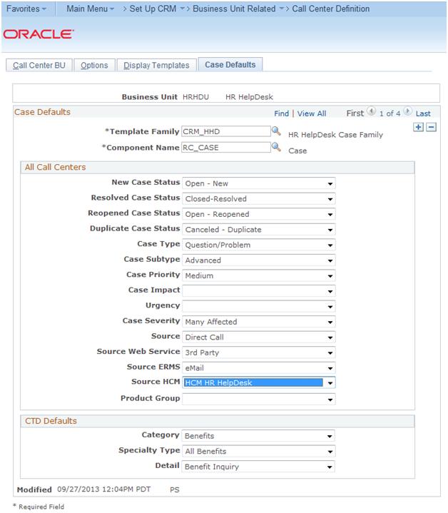Open Set Up CRM breadcrumb menu
This screenshot has height=513, width=448.
156,9
